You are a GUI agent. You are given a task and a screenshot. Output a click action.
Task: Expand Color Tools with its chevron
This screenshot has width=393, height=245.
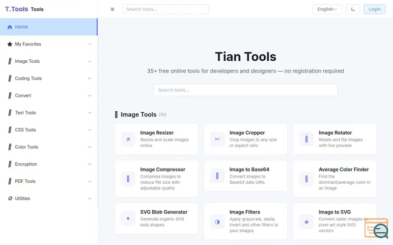click(x=89, y=147)
